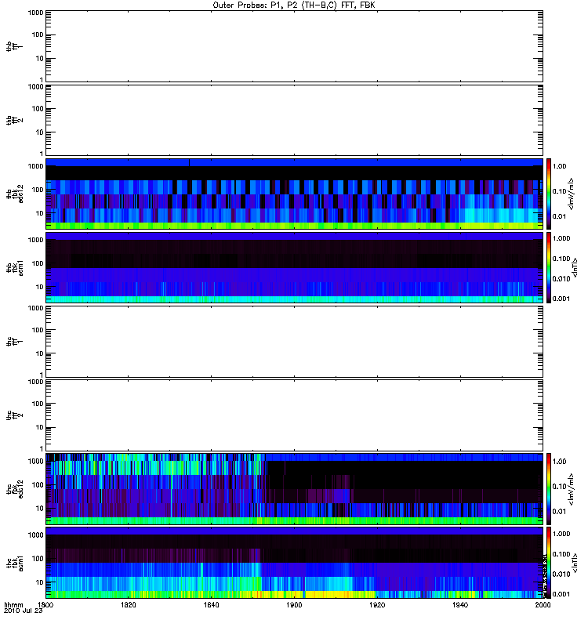Image resolution: width=588 pixels, height=627 pixels.
Task: Select the empty thb fff 1 plot panel
Action: pyautogui.click(x=294, y=46)
